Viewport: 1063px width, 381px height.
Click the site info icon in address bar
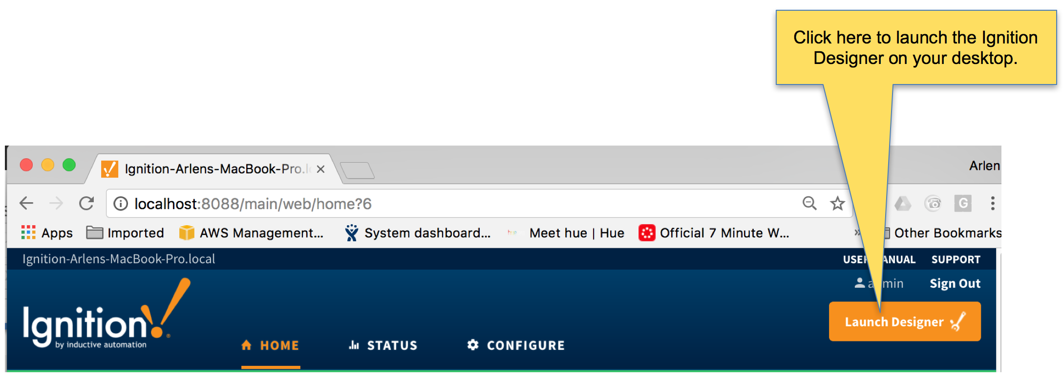pyautogui.click(x=120, y=203)
